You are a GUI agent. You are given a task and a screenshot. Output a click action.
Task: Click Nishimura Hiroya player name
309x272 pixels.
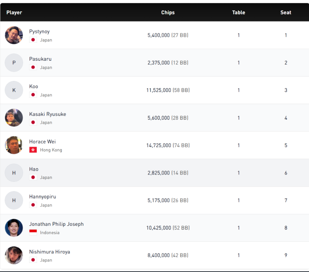click(50, 251)
